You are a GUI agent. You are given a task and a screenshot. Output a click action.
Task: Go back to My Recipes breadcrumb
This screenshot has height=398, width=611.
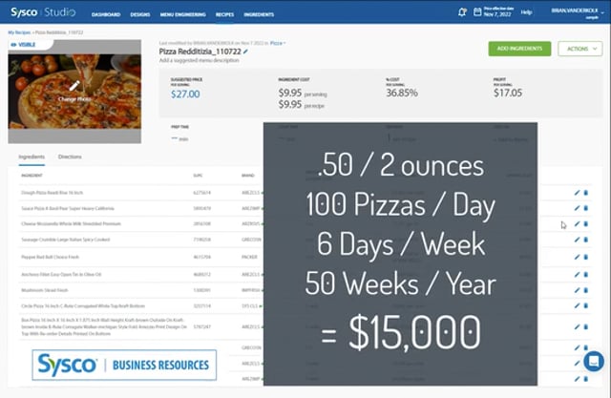19,32
